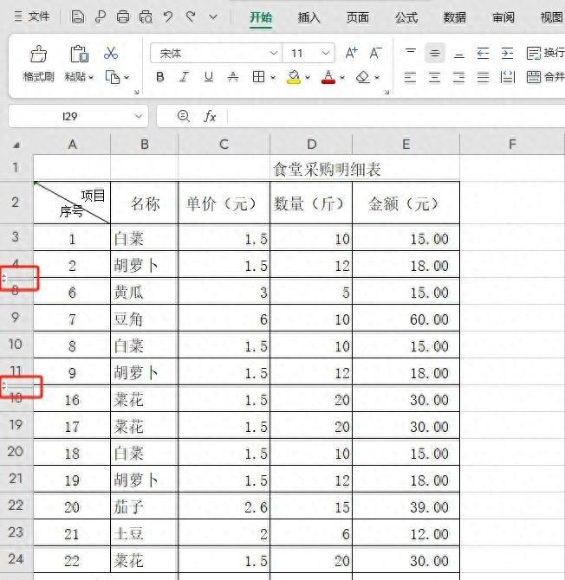The height and width of the screenshot is (580, 565).
Task: Click the export/share icon beside Save
Action: coord(101,17)
